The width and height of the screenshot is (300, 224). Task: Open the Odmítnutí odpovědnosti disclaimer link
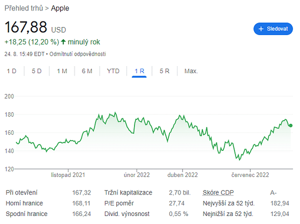pyautogui.click(x=77, y=54)
